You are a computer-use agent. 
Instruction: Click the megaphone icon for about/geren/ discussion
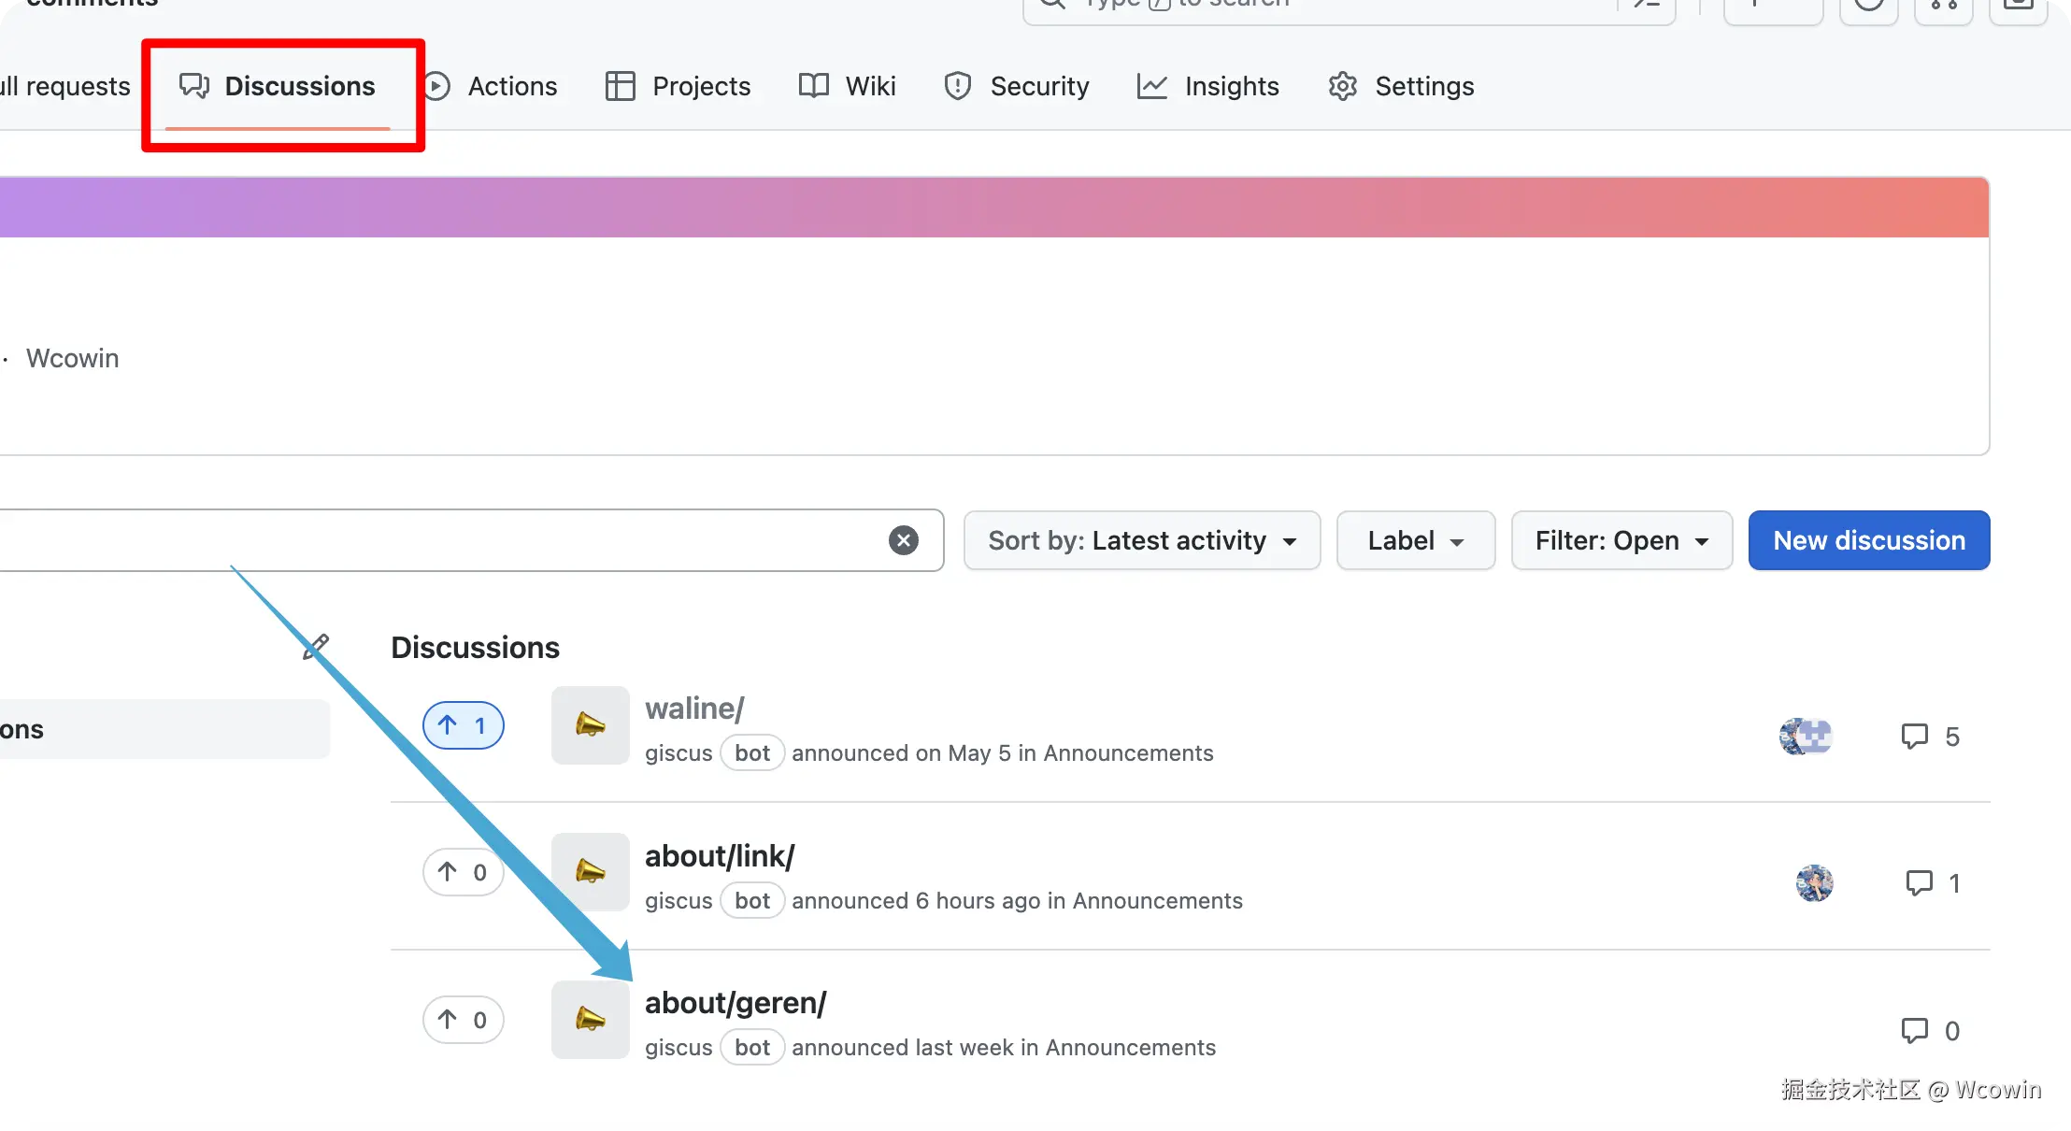[x=590, y=1020]
